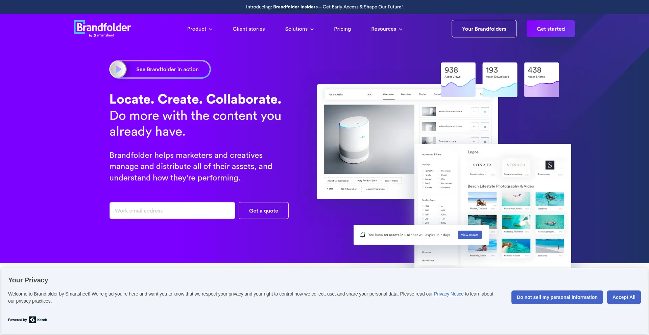Expand the Solutions menu
The height and width of the screenshot is (335, 649).
pyautogui.click(x=299, y=29)
